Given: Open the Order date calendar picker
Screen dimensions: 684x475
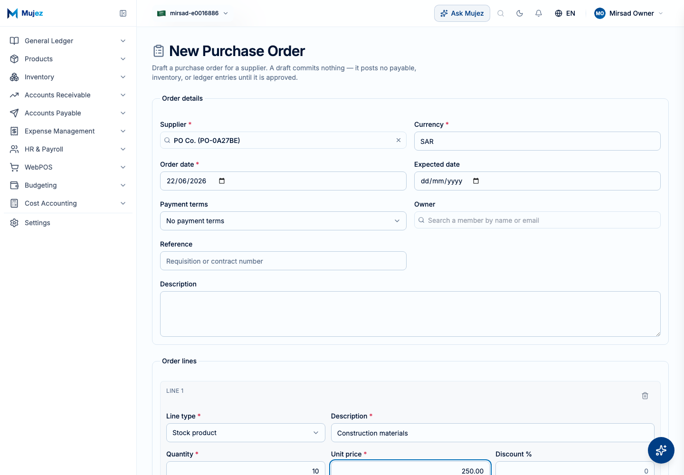Looking at the screenshot, I should pos(222,181).
